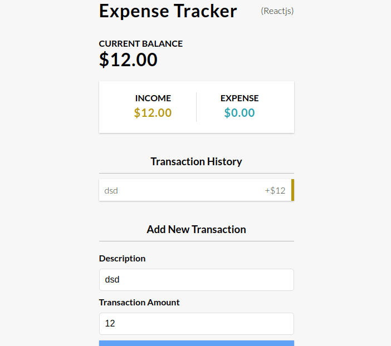Viewport: 391px width, 346px height.
Task: Click the gold income color bar on transaction
Action: click(292, 190)
